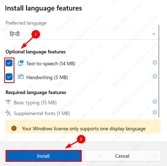Cancel the language installation
This screenshot has height=166, width=167.
click(122, 156)
